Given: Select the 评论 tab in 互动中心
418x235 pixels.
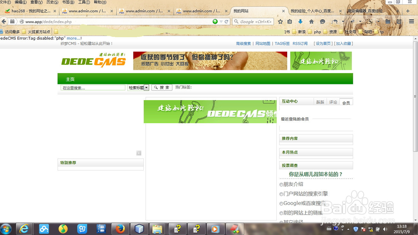Looking at the screenshot, I should [x=333, y=102].
